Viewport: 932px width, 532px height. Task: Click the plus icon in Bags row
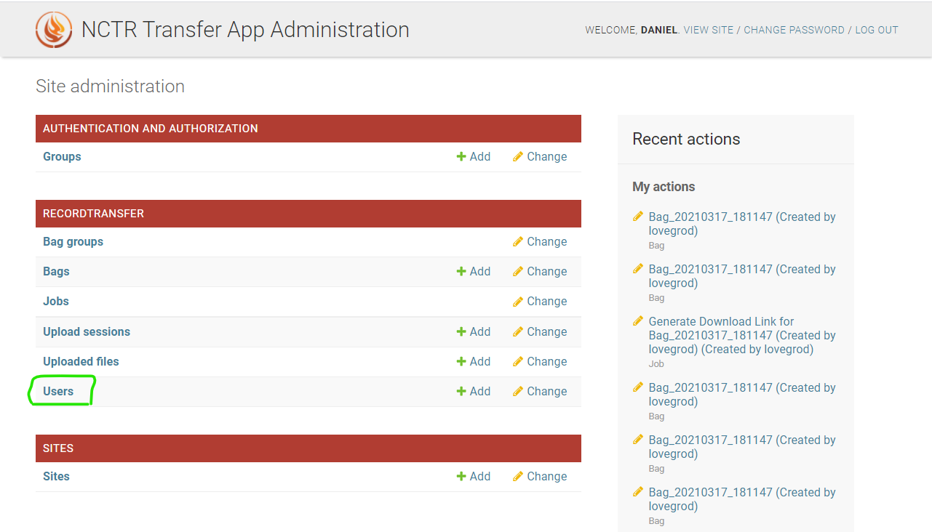[x=461, y=271]
